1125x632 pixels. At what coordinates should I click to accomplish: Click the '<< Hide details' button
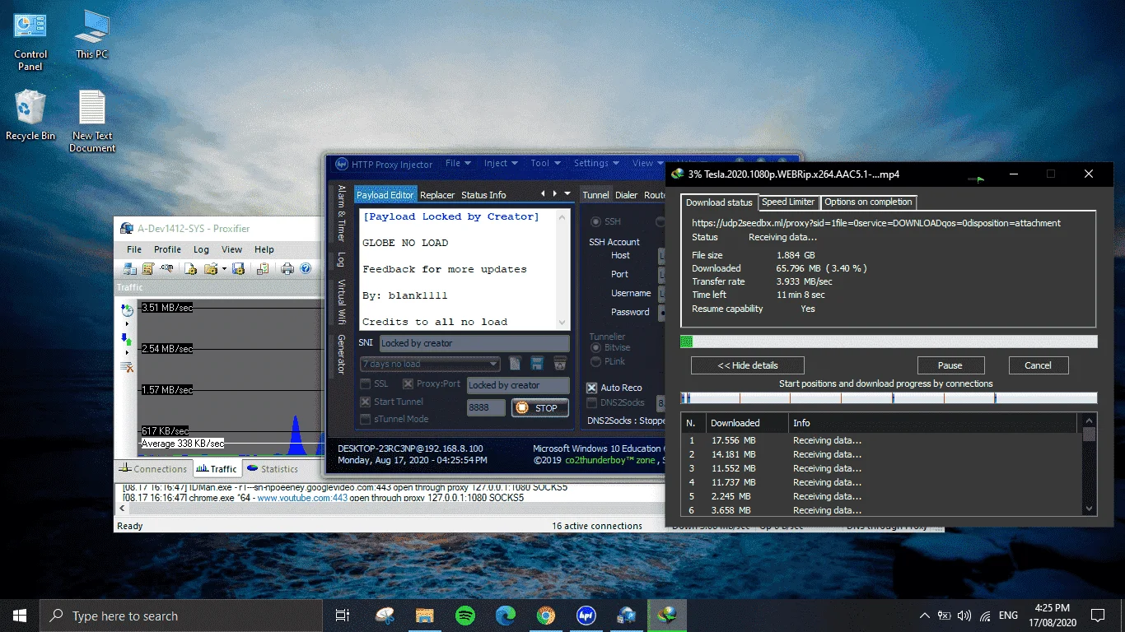748,365
